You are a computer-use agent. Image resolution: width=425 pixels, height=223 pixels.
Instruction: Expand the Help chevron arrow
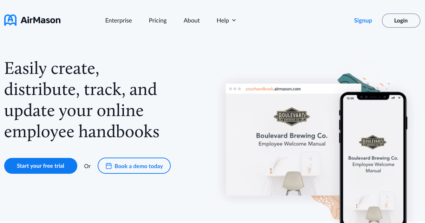[234, 20]
